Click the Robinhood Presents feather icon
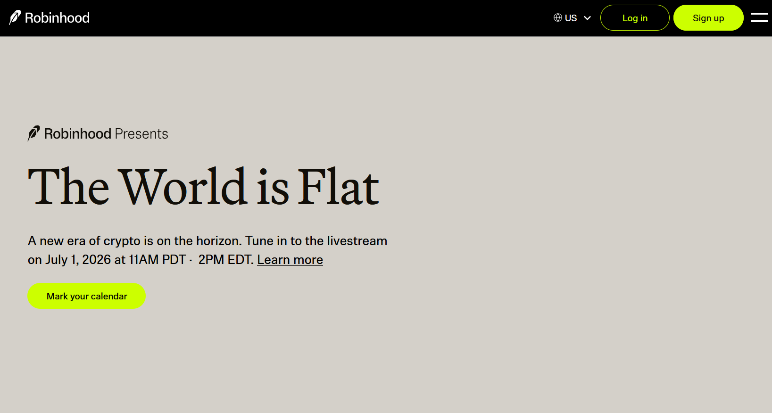Screen dimensions: 772x413 (34, 133)
